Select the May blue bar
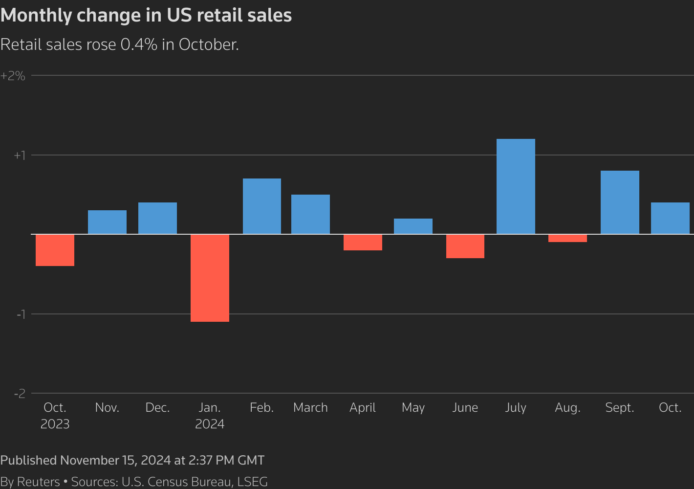The width and height of the screenshot is (694, 489). pyautogui.click(x=413, y=226)
